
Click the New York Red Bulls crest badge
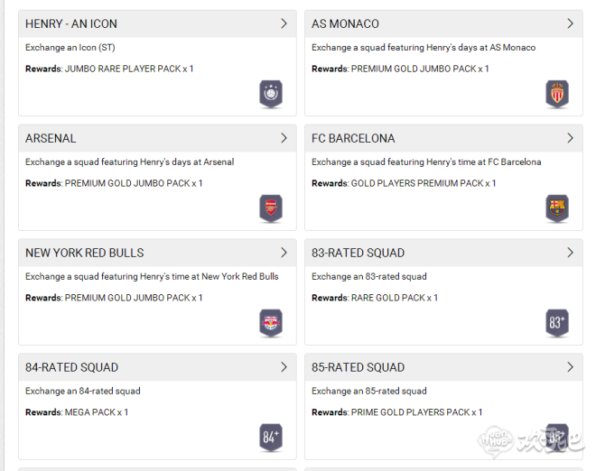click(271, 322)
